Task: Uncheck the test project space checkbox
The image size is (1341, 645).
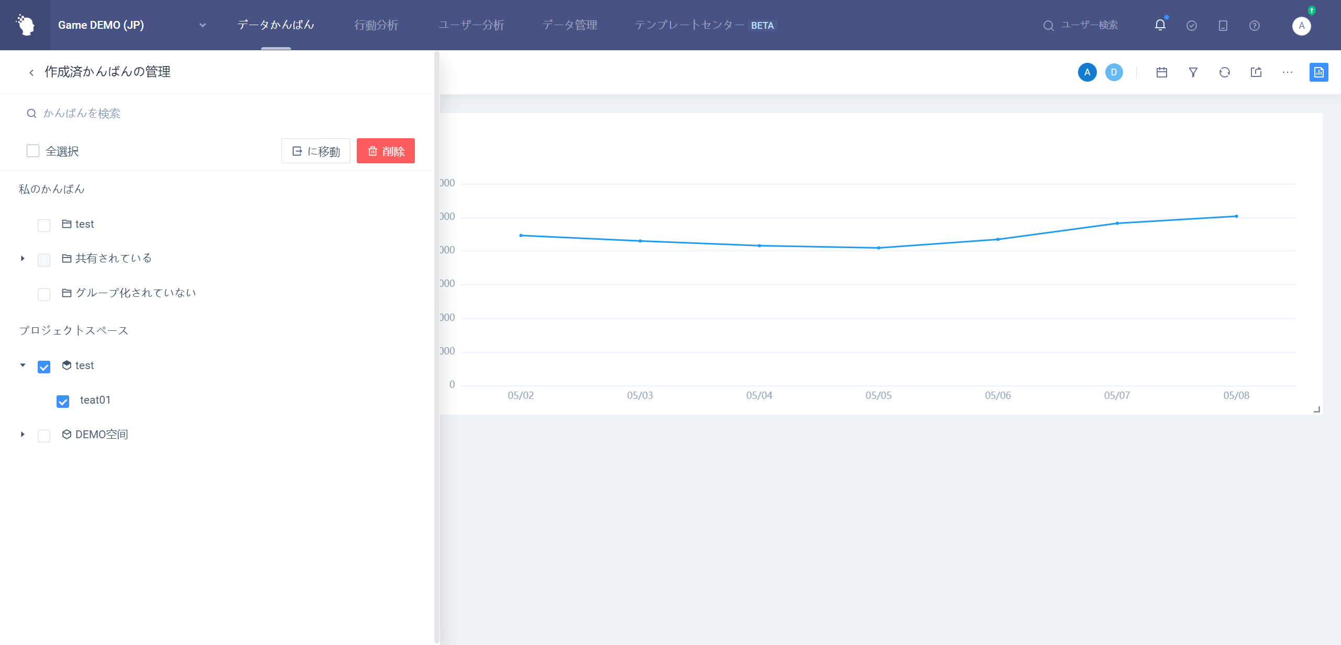Action: pyautogui.click(x=44, y=366)
